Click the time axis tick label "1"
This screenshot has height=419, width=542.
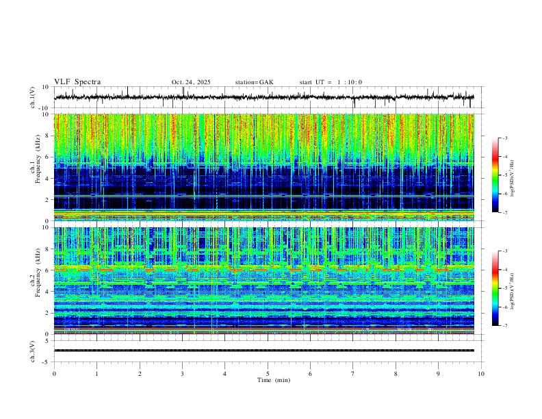96,374
